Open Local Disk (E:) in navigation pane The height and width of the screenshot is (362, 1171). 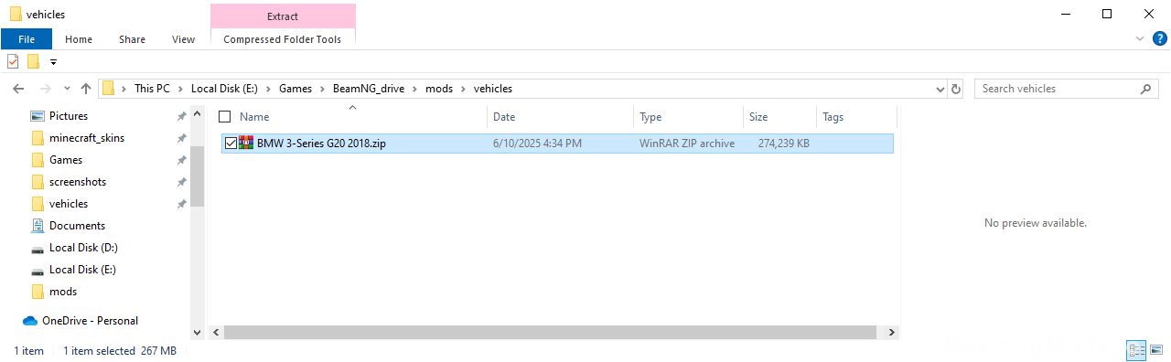(x=82, y=270)
